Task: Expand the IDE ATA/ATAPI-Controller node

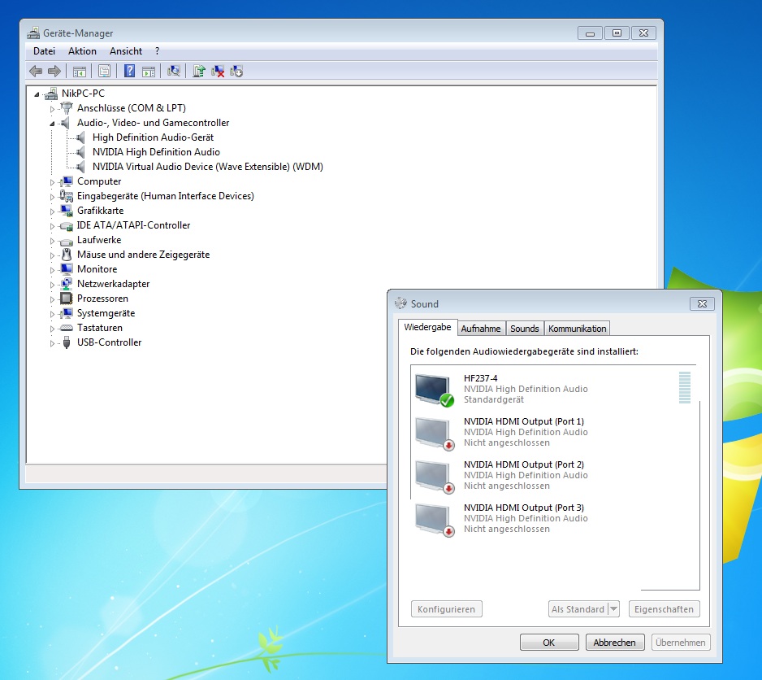Action: [52, 226]
